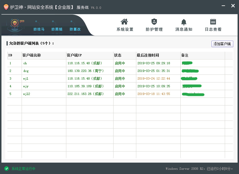Select client name wjy
239x174 pixels.
pyautogui.click(x=26, y=86)
